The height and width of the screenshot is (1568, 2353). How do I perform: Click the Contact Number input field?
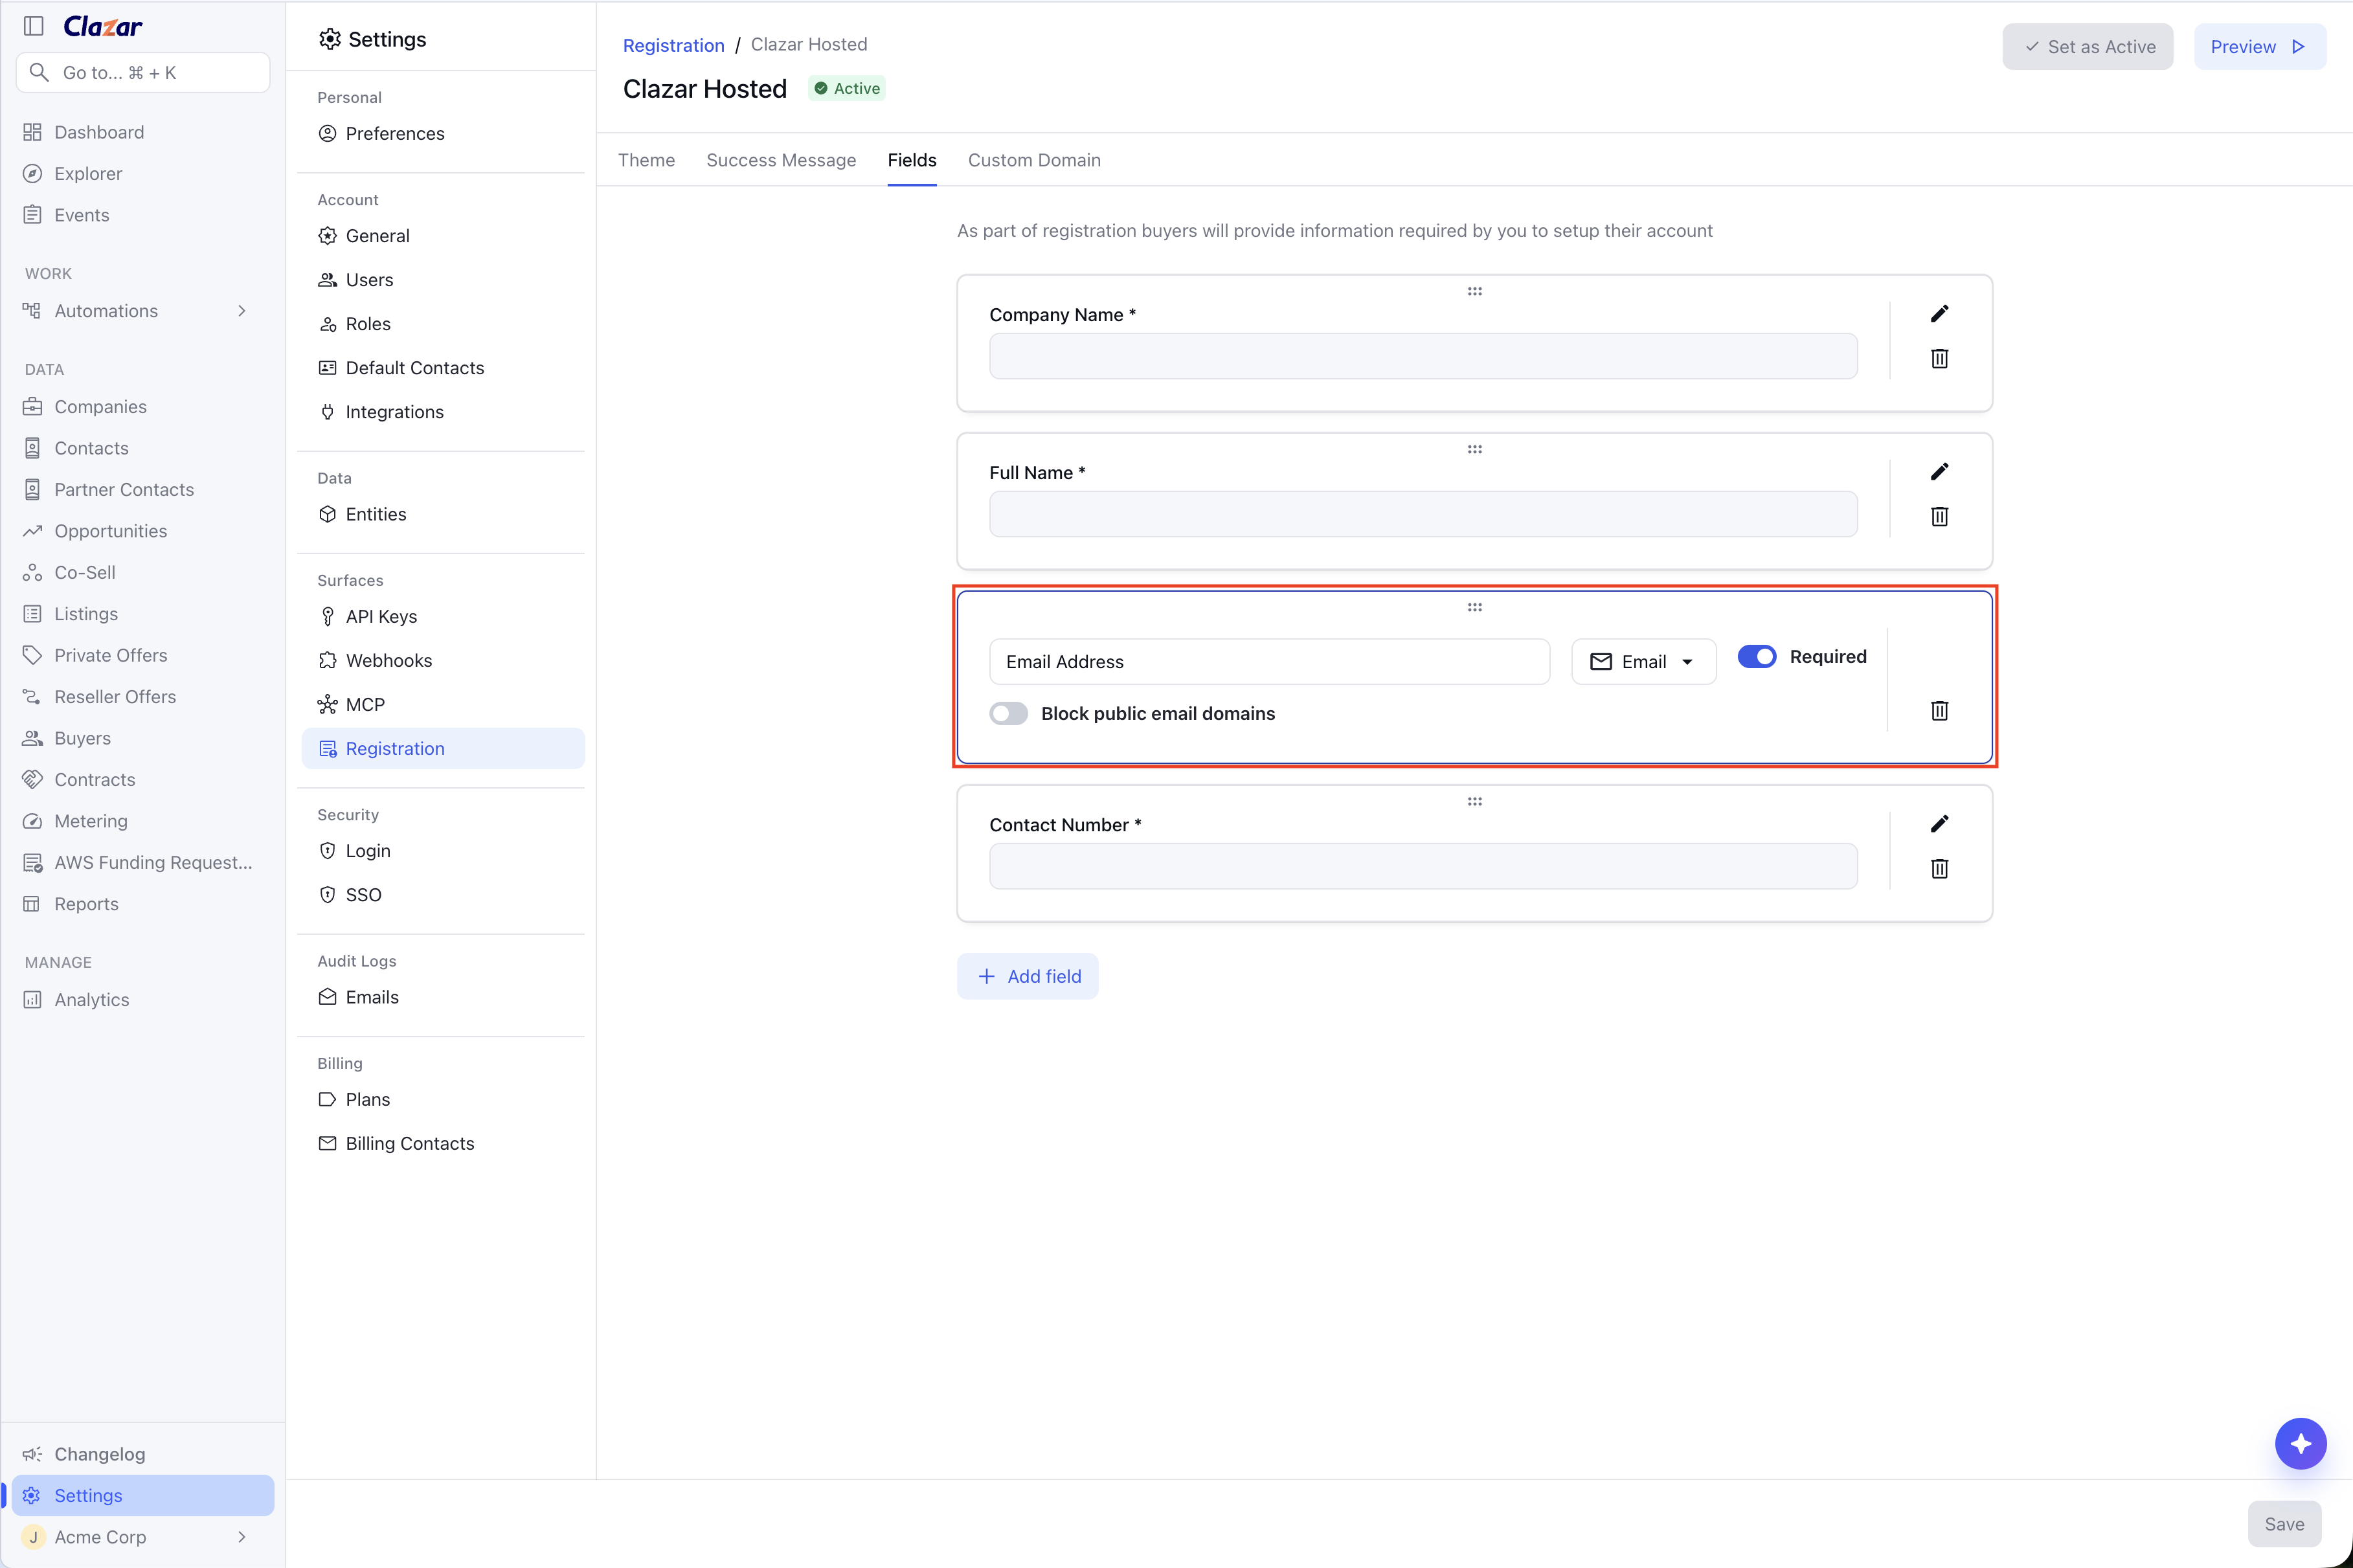click(x=1423, y=866)
